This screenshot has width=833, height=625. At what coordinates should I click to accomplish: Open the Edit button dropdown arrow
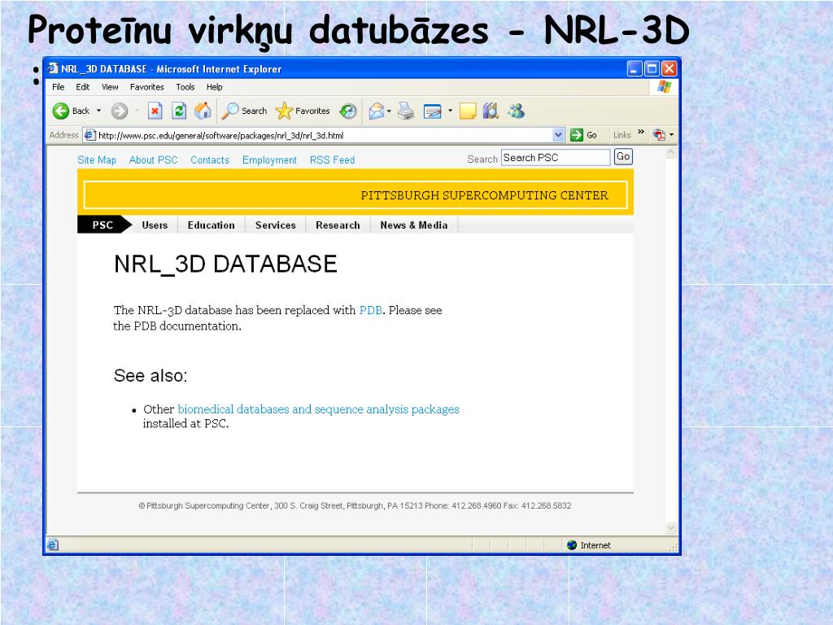[x=450, y=111]
